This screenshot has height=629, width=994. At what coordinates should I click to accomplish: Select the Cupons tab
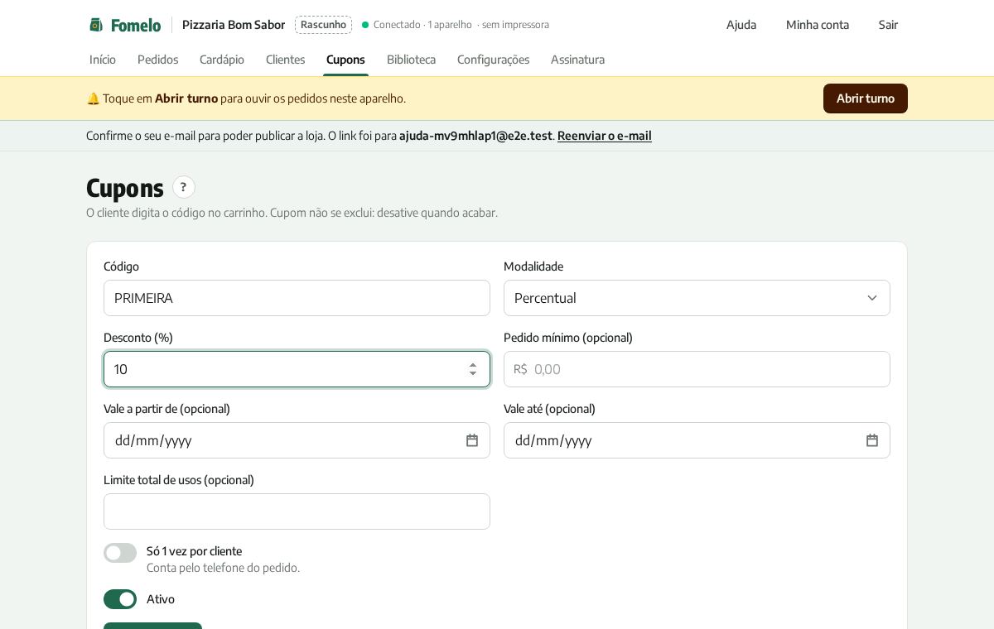[345, 60]
